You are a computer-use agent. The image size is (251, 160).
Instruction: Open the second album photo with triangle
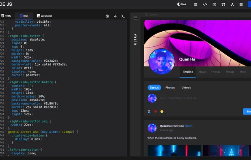point(227,151)
